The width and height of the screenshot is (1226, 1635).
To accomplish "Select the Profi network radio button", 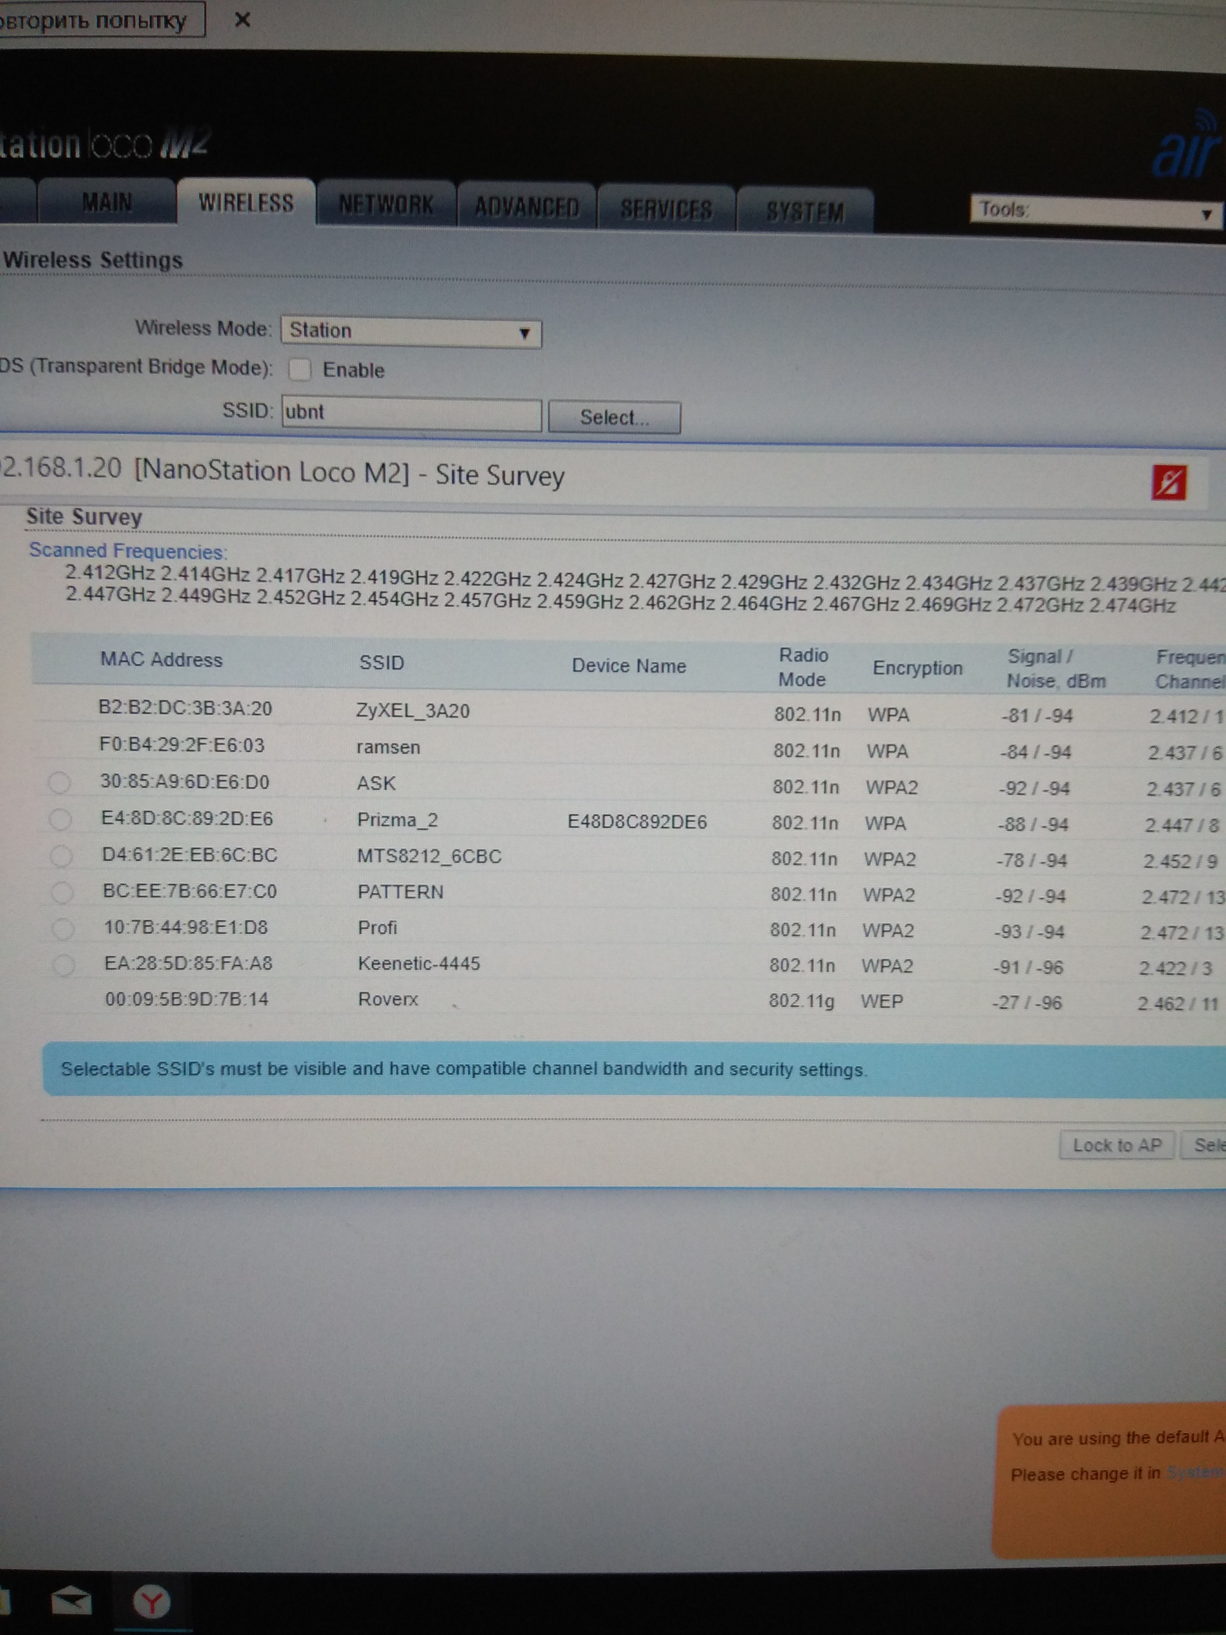I will coord(64,928).
